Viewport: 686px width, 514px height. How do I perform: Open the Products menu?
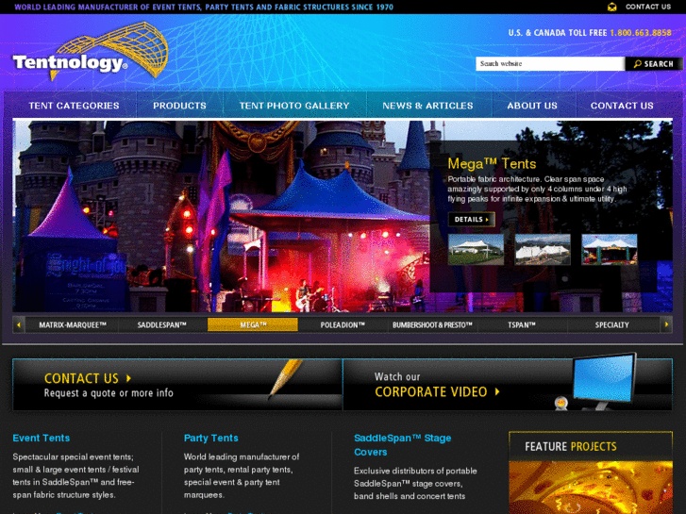[x=179, y=106]
